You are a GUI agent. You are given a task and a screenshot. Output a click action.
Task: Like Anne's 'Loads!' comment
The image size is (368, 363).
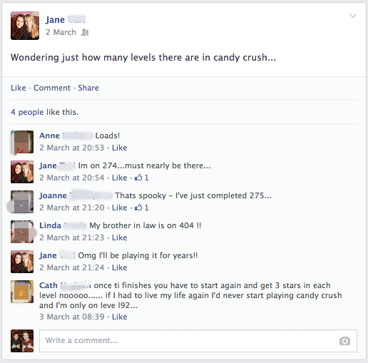pyautogui.click(x=120, y=148)
